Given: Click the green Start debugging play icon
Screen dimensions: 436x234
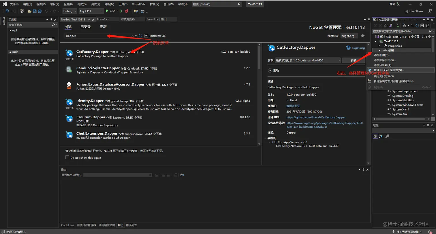Looking at the screenshot, I should pyautogui.click(x=107, y=11).
